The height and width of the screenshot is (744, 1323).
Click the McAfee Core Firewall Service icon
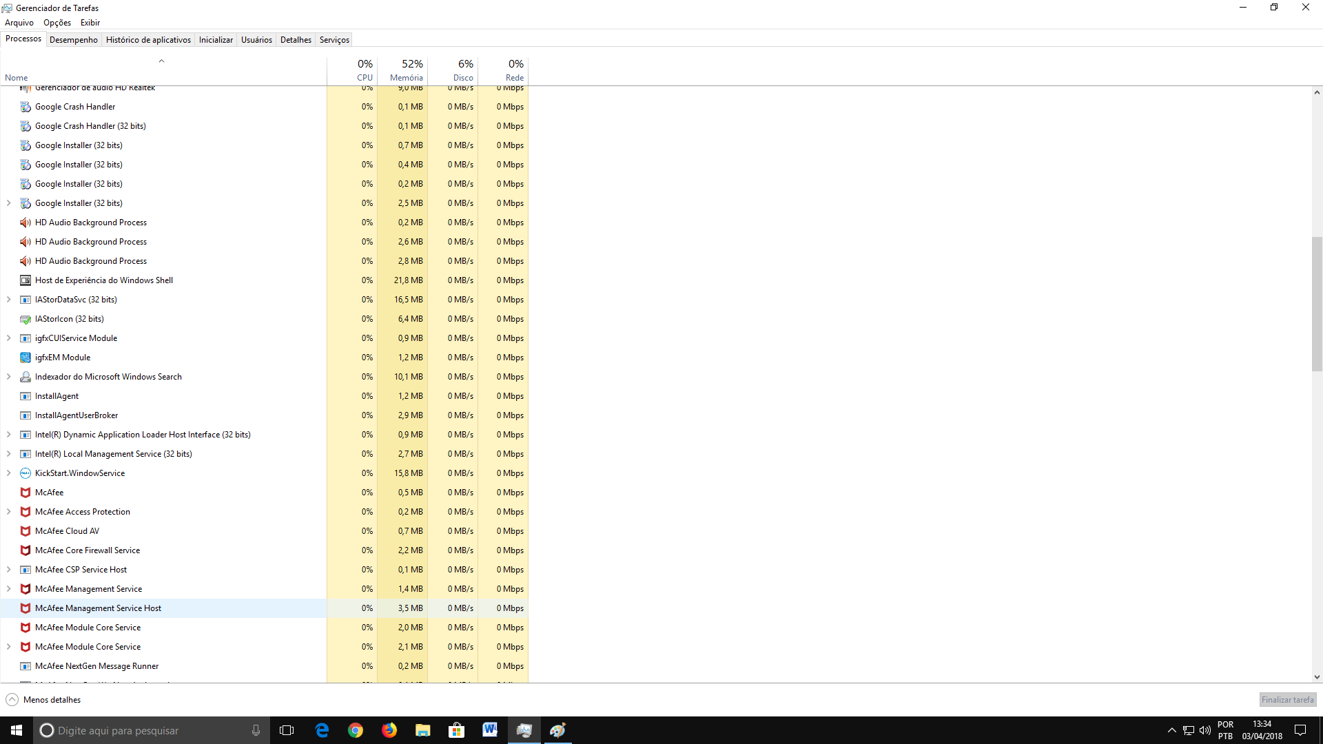pyautogui.click(x=25, y=550)
